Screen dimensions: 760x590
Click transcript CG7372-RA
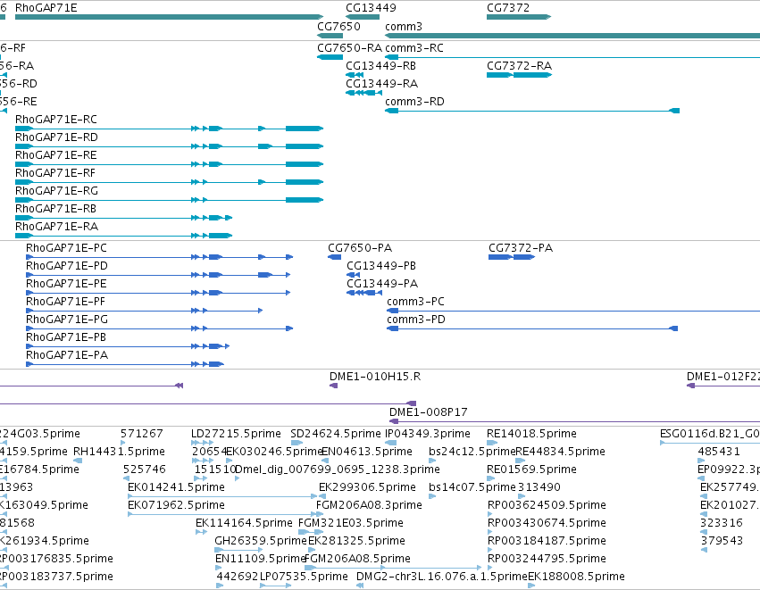click(519, 75)
